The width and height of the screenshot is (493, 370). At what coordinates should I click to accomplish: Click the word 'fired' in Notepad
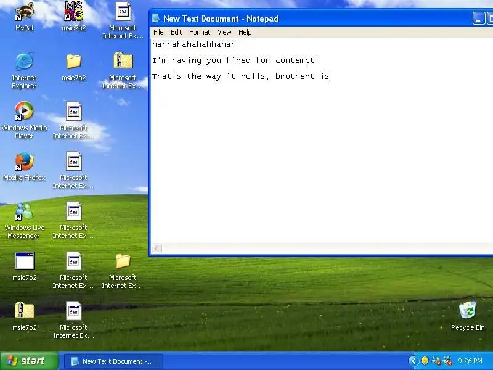click(x=238, y=60)
